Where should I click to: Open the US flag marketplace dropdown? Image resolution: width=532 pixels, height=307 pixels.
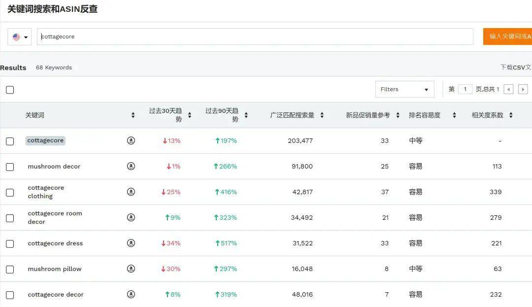pyautogui.click(x=20, y=37)
